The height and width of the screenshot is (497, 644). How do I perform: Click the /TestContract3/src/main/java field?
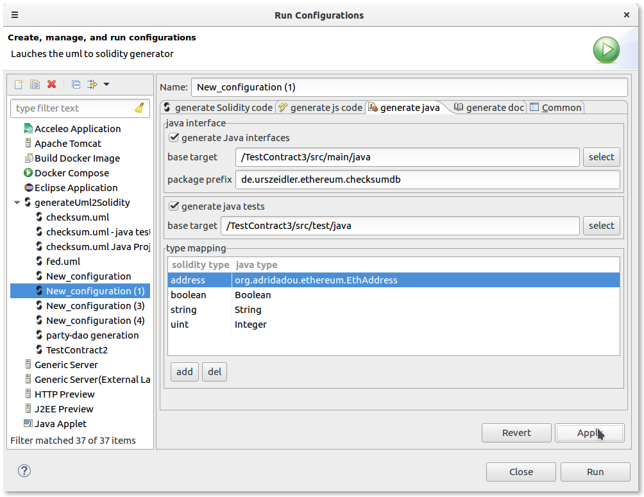point(407,157)
